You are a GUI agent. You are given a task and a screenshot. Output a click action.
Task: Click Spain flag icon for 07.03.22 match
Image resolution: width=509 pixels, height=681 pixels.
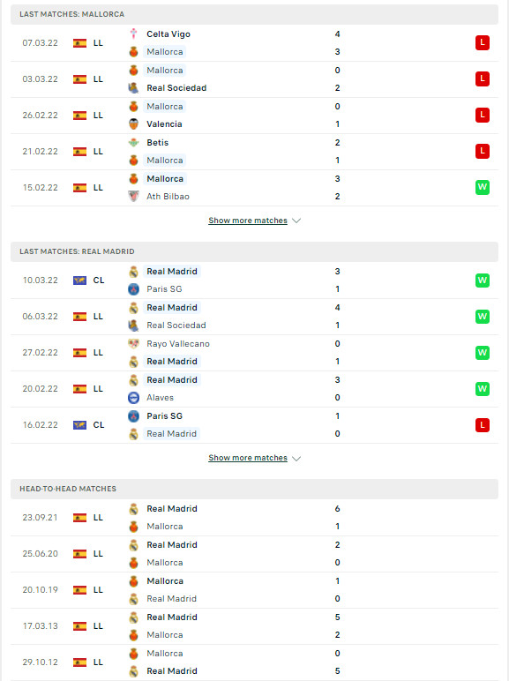pyautogui.click(x=79, y=43)
